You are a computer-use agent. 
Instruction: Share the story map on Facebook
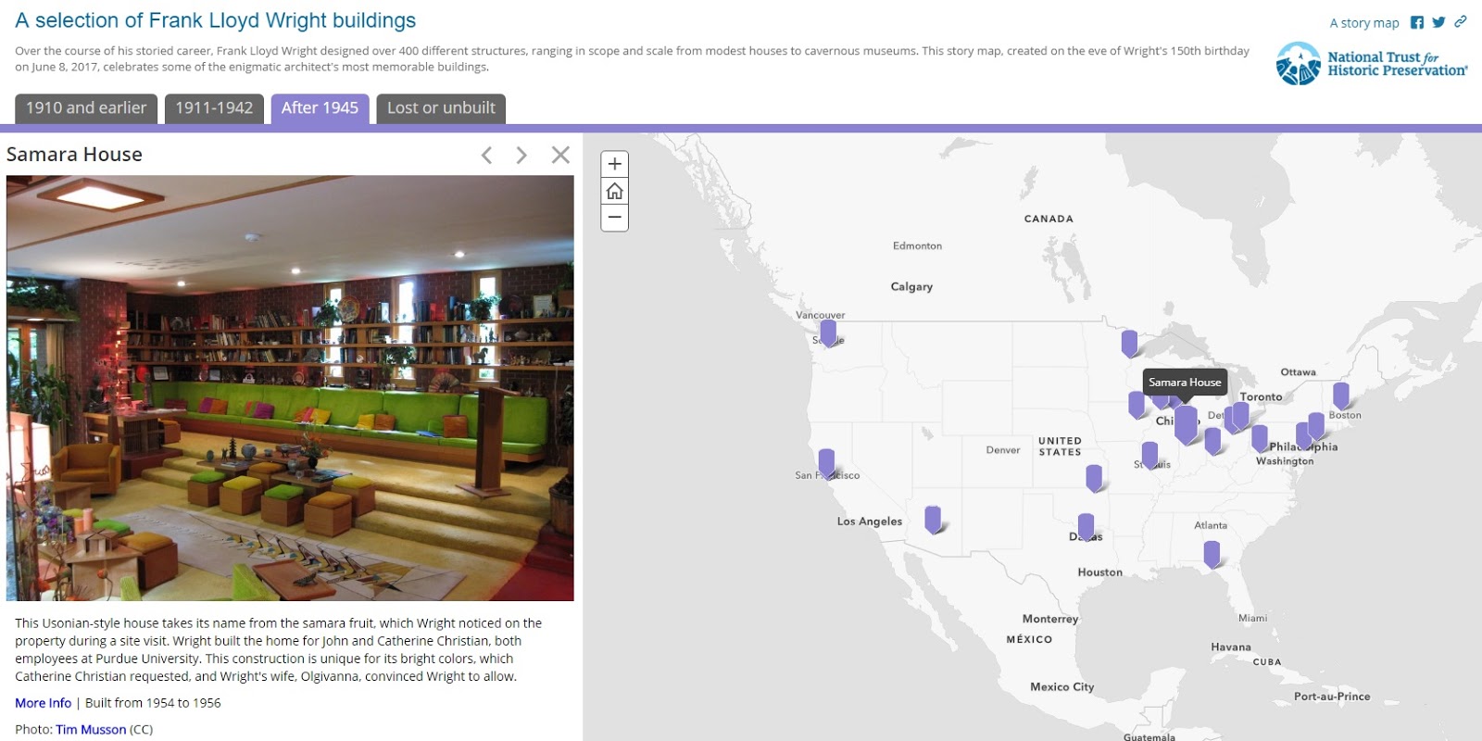pyautogui.click(x=1417, y=22)
